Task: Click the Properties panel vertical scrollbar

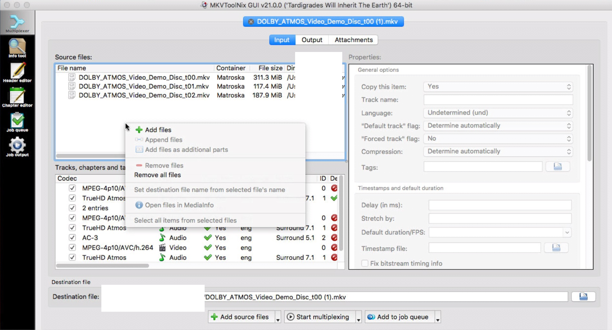Action: coord(589,113)
